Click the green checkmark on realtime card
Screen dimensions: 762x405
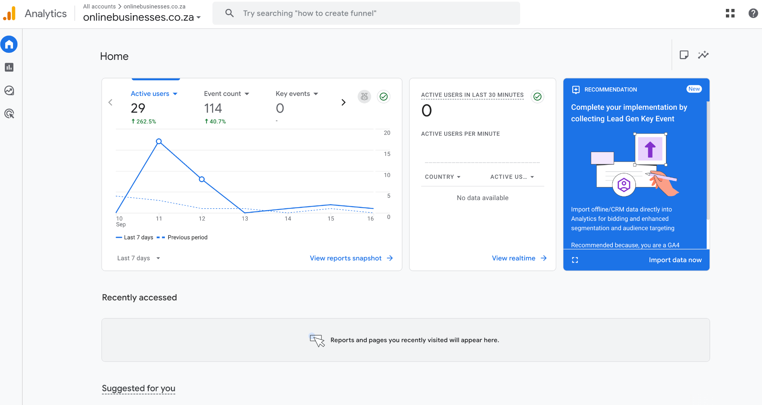(537, 97)
